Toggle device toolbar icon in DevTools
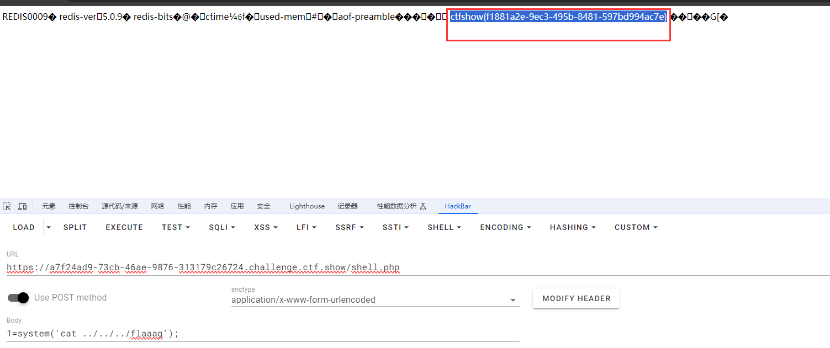Viewport: 830px width, 348px height. click(22, 206)
